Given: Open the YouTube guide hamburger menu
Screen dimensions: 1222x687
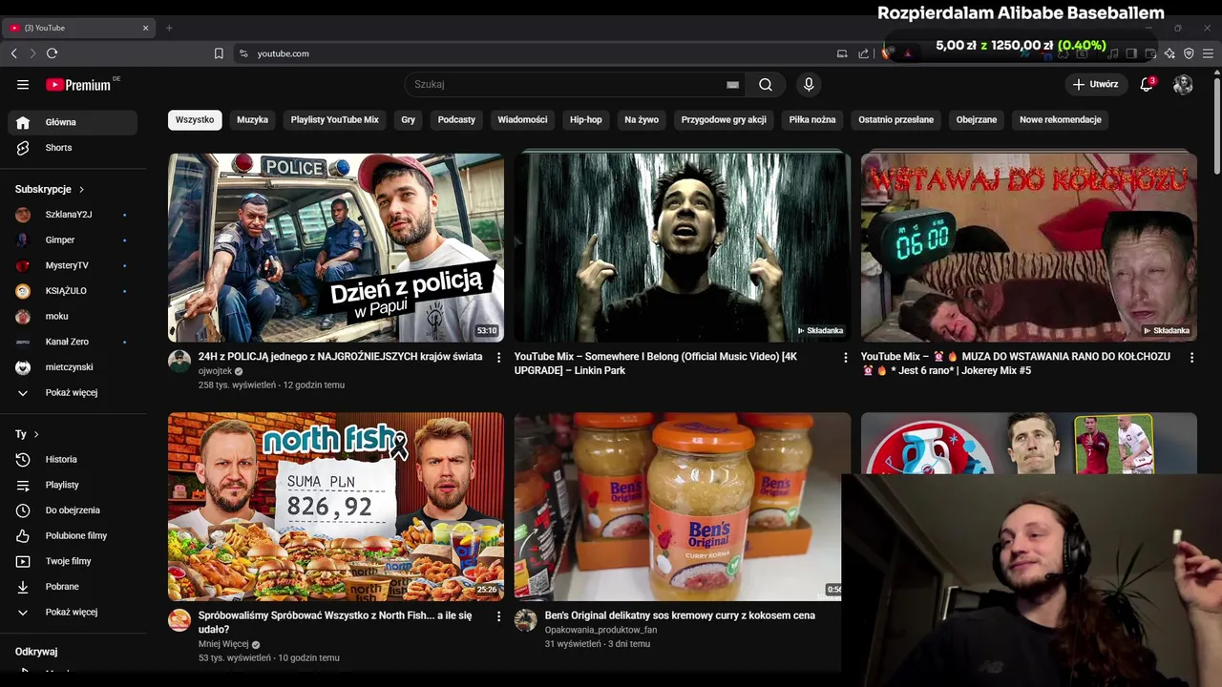Looking at the screenshot, I should pos(23,85).
